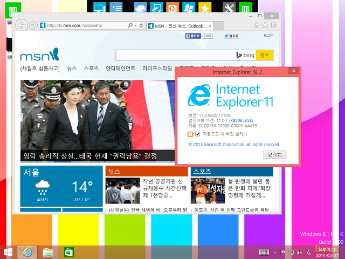The image size is (345, 259).
Task: Click the orange media player tile
Action: pyautogui.click(x=172, y=8)
